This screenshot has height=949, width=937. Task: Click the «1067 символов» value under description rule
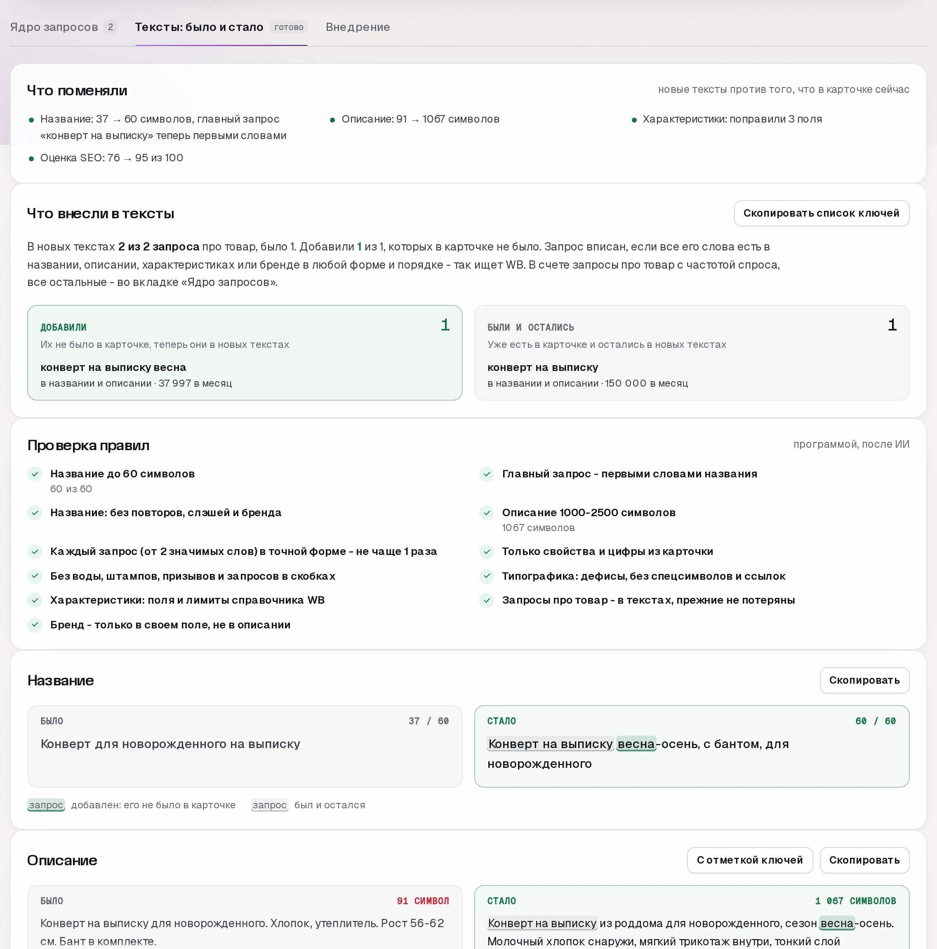pos(538,528)
